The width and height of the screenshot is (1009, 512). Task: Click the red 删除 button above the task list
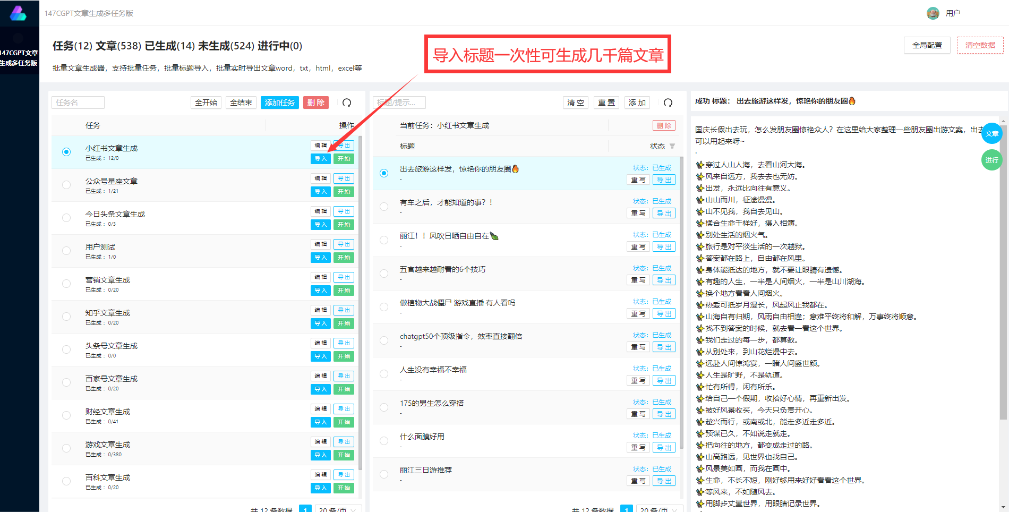(315, 102)
